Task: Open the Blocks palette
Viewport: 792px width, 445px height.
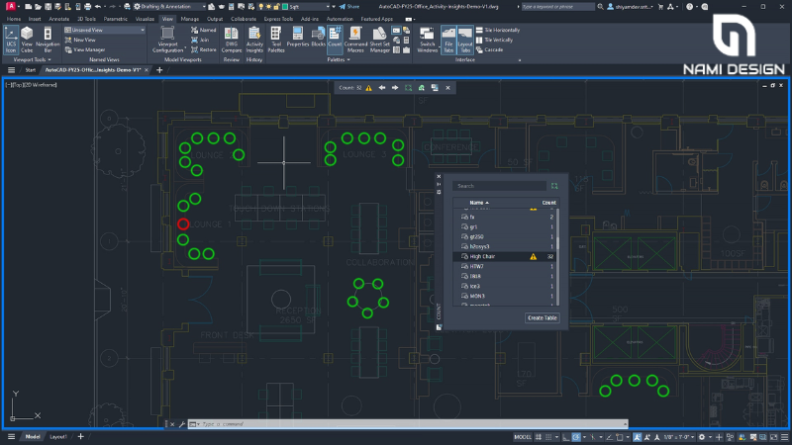Action: click(318, 38)
